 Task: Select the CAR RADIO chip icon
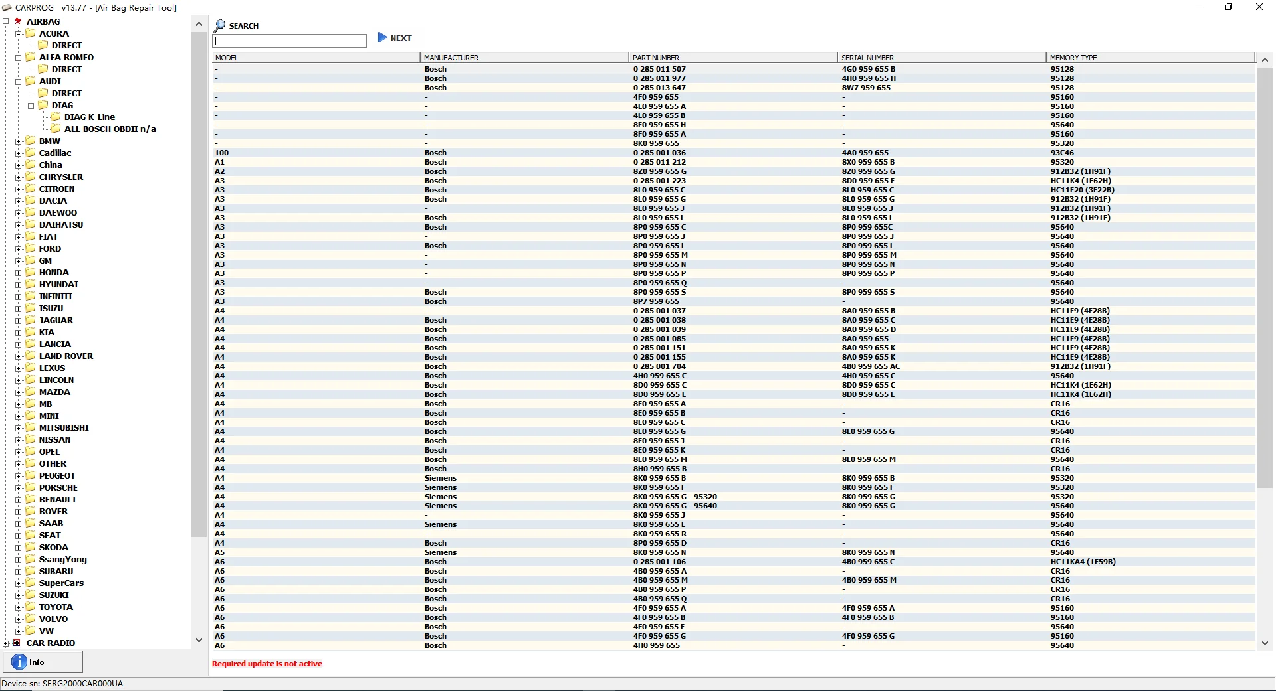(x=17, y=643)
